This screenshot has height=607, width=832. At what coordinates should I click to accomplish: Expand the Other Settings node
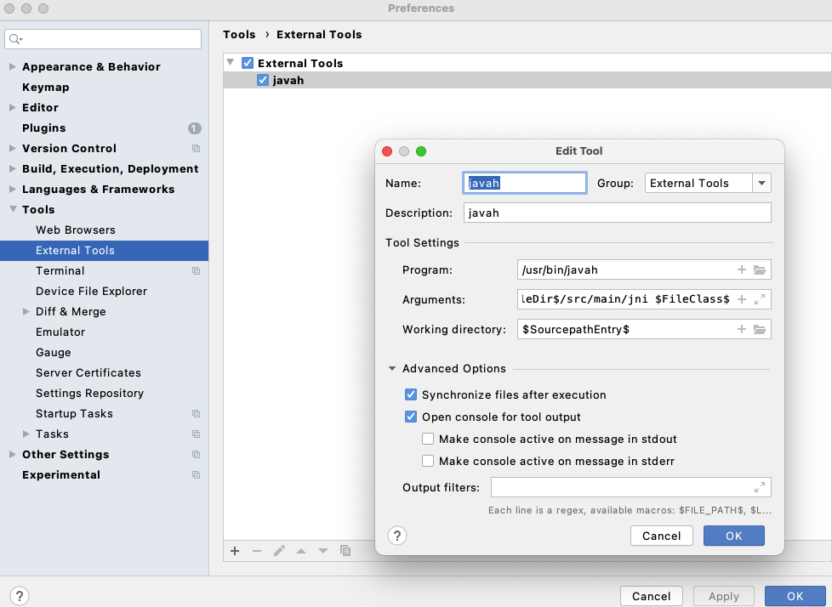click(12, 454)
